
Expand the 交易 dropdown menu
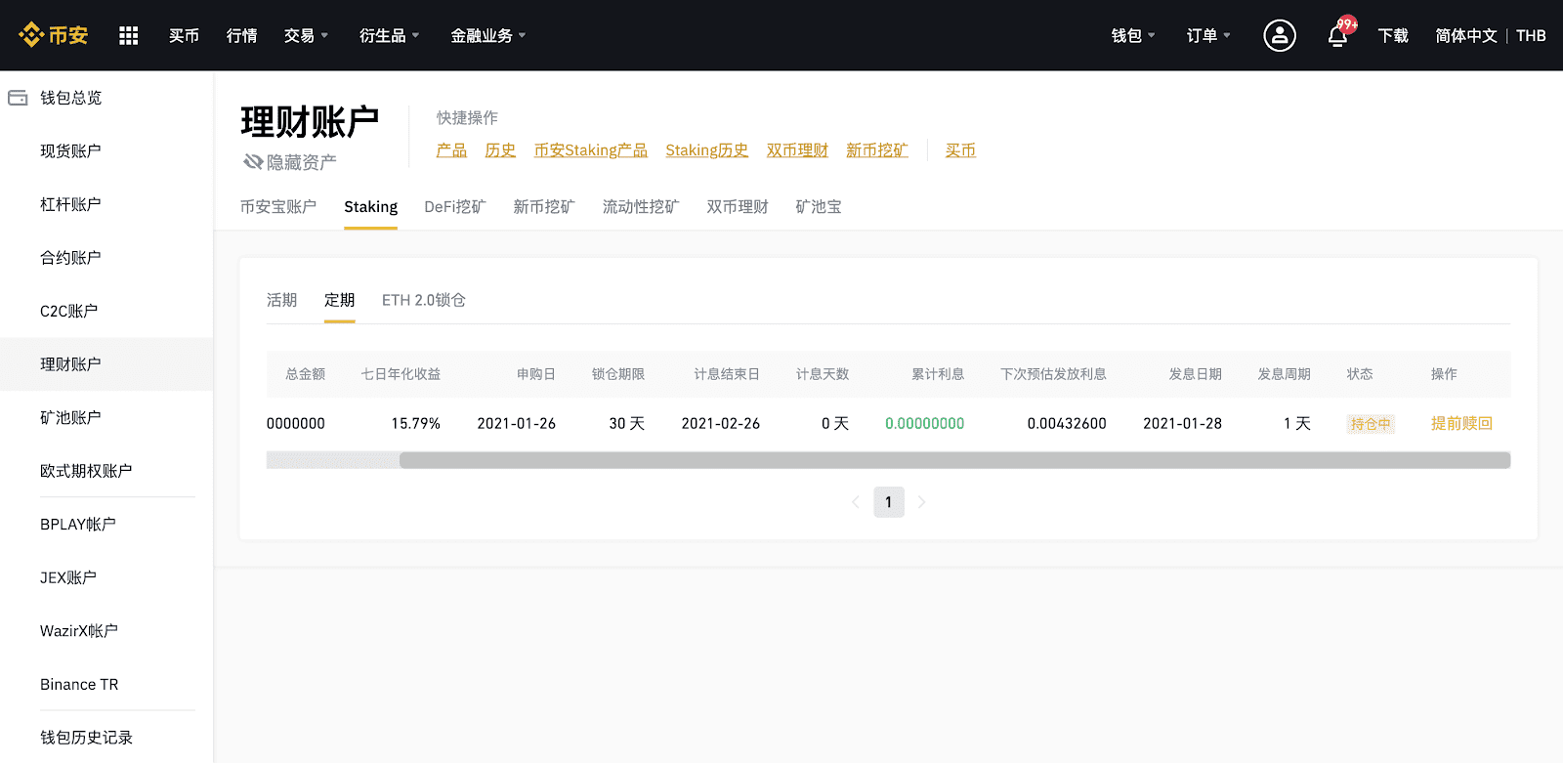point(306,35)
